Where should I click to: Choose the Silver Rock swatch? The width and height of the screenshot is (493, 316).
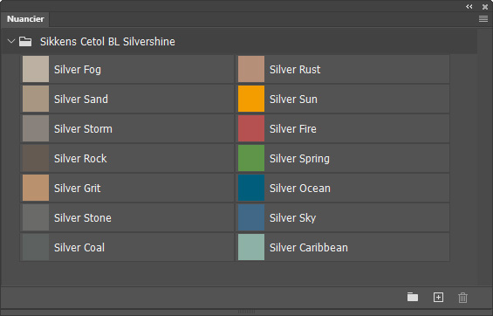click(x=36, y=158)
